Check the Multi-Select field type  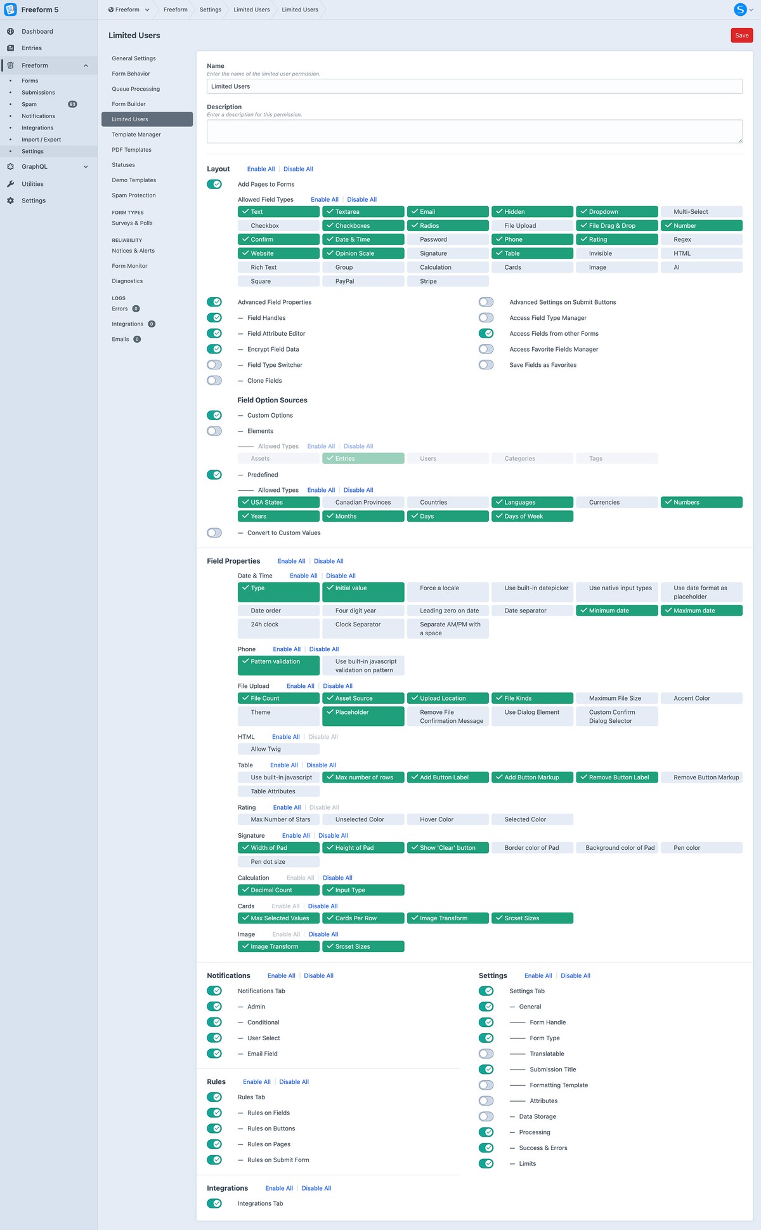701,212
